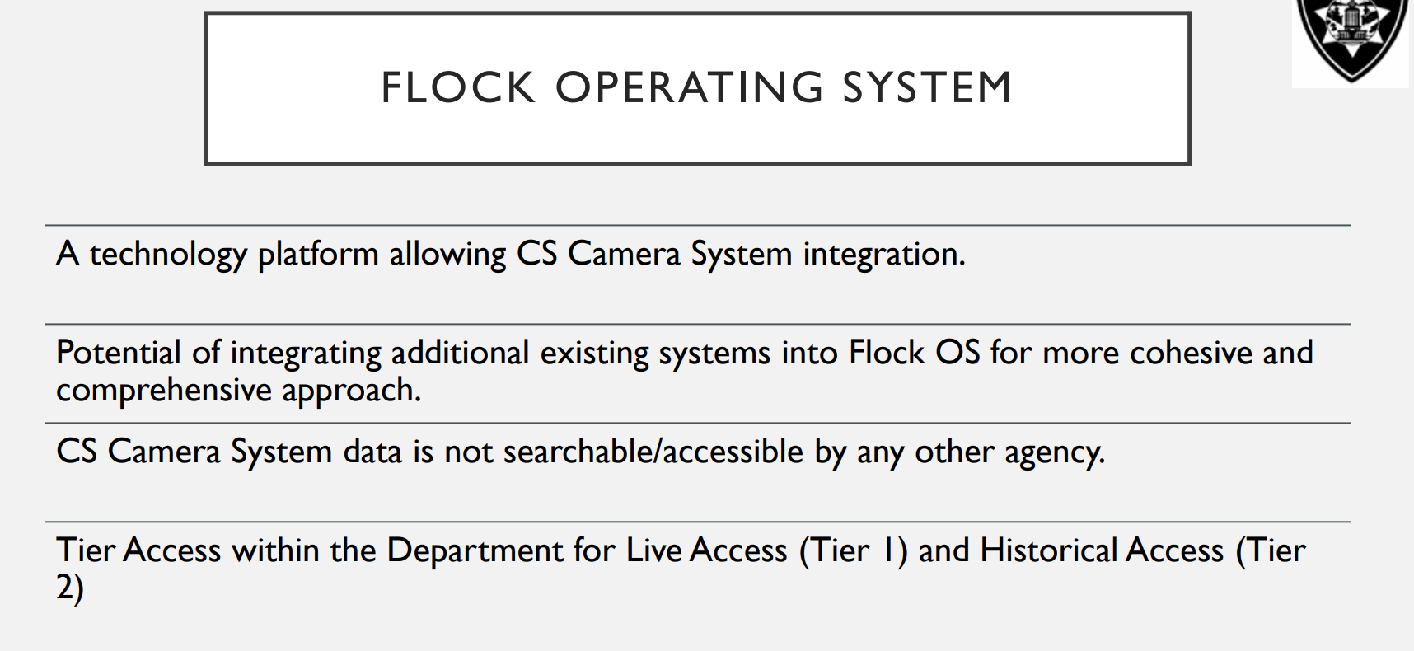Screen dimensions: 1414x651
Task: Click the word integration in first bullet
Action: pyautogui.click(x=883, y=254)
